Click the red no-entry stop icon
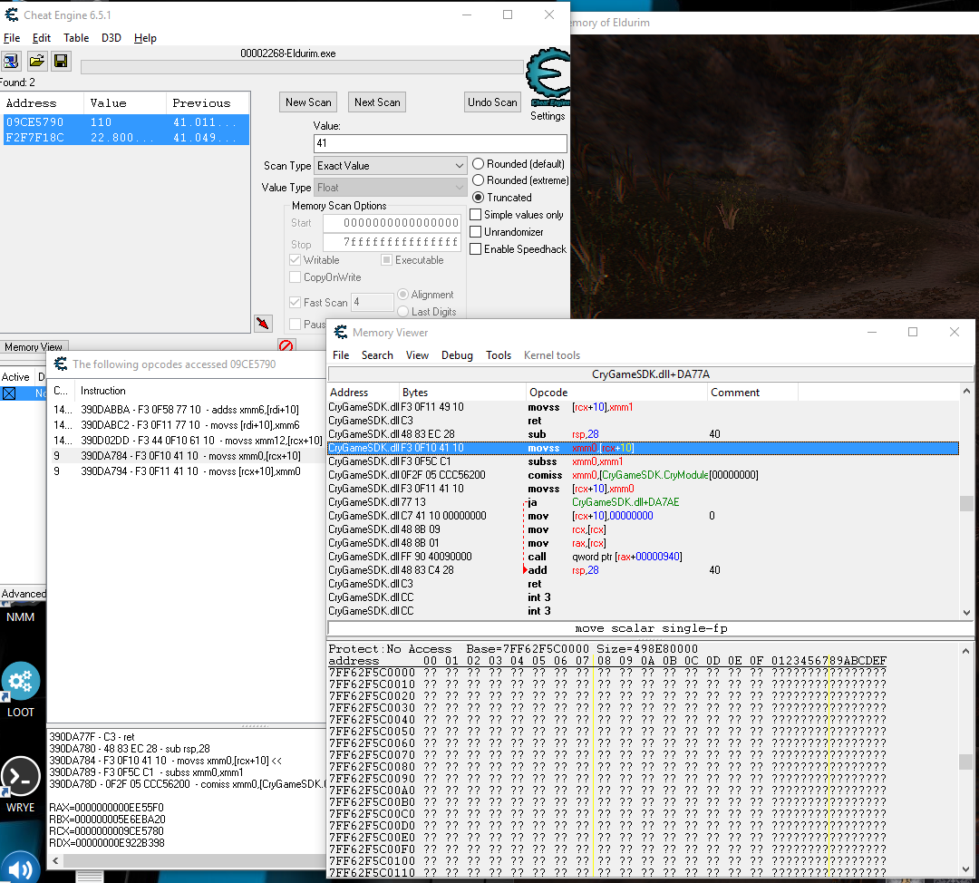The height and width of the screenshot is (883, 979). click(x=285, y=345)
